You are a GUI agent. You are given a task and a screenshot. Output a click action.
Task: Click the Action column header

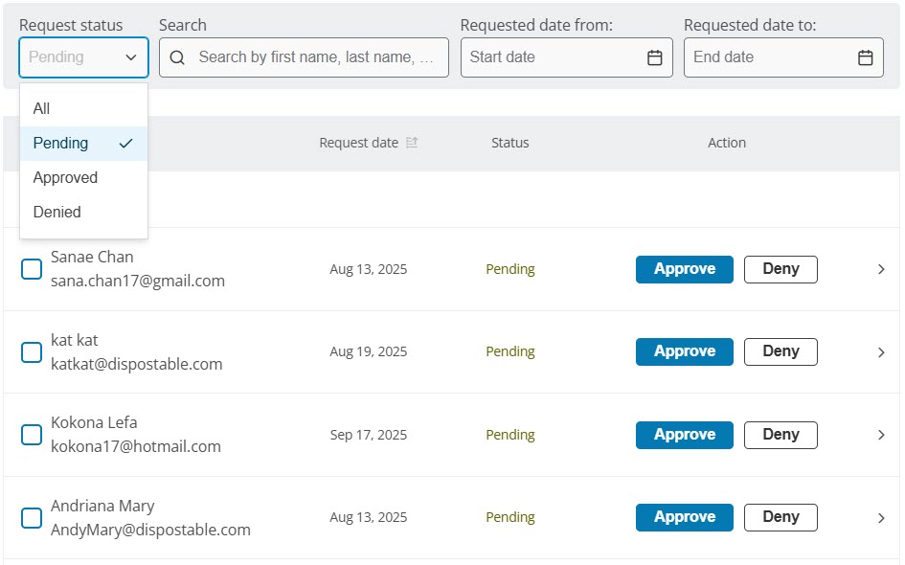pyautogui.click(x=727, y=143)
